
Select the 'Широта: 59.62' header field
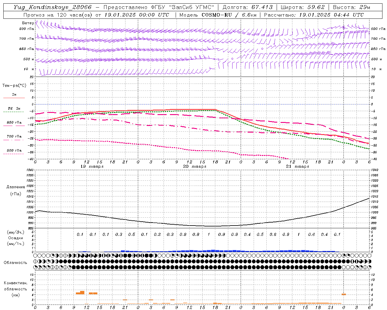tap(303, 7)
